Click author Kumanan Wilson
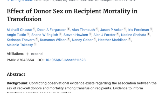Image resolution: width=166 pixels, height=93 pixels. point(53,40)
